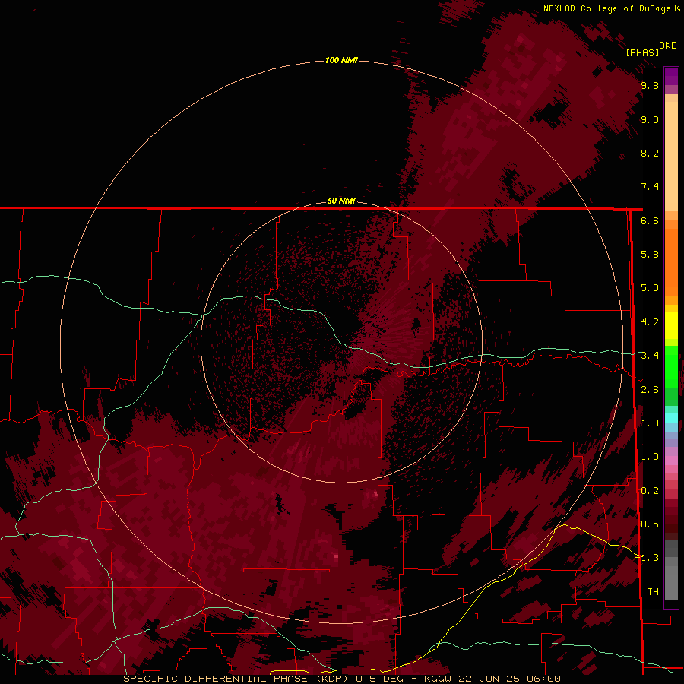684x684 pixels.
Task: Click the 0.2 value on color scale
Action: pyautogui.click(x=650, y=491)
